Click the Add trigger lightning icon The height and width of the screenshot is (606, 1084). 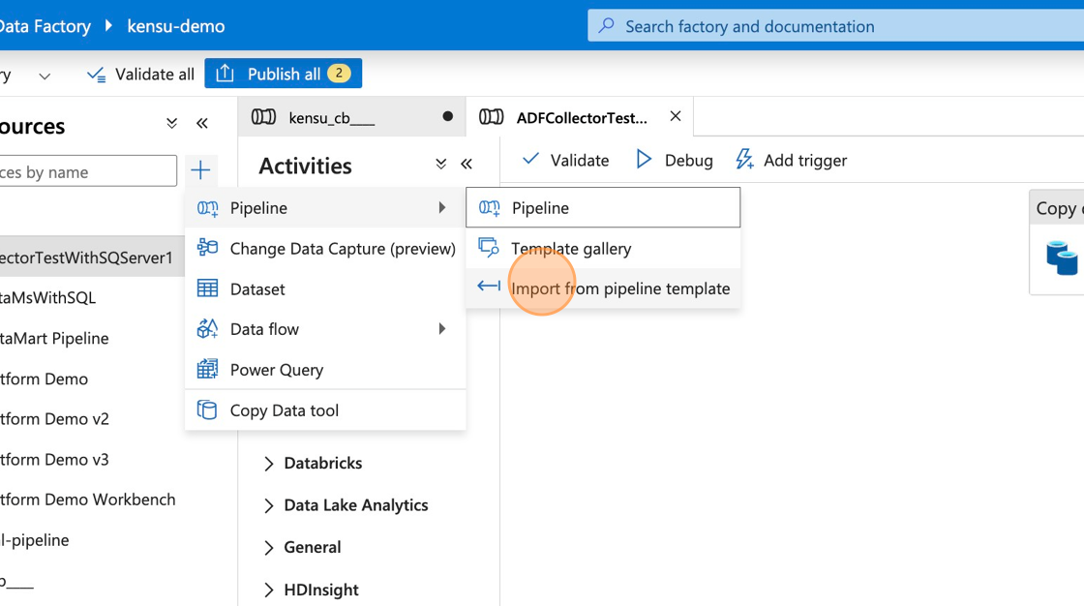(x=744, y=159)
